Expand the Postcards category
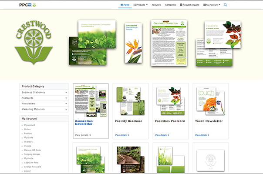 [44, 98]
